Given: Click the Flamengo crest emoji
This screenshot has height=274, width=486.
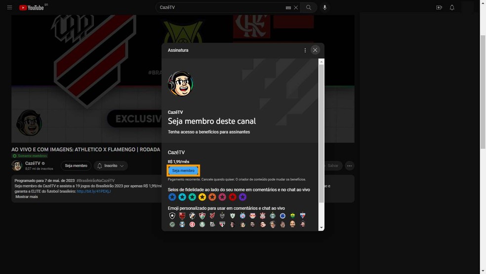Looking at the screenshot, I should [182, 215].
